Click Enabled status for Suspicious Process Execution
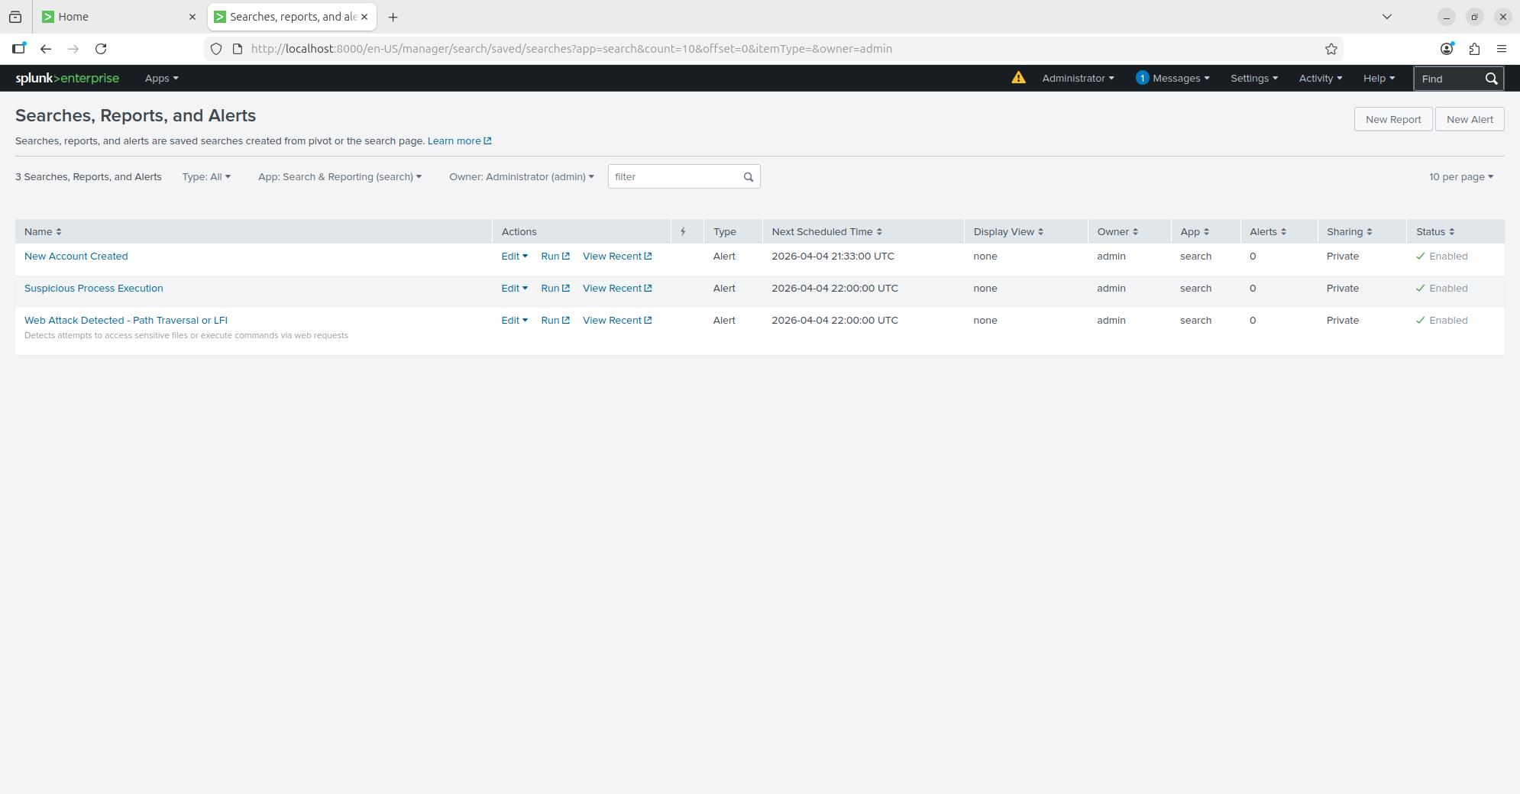Image resolution: width=1520 pixels, height=794 pixels. (x=1442, y=289)
